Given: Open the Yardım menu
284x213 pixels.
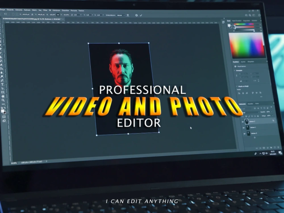Looking at the screenshot, I should (x=81, y=11).
